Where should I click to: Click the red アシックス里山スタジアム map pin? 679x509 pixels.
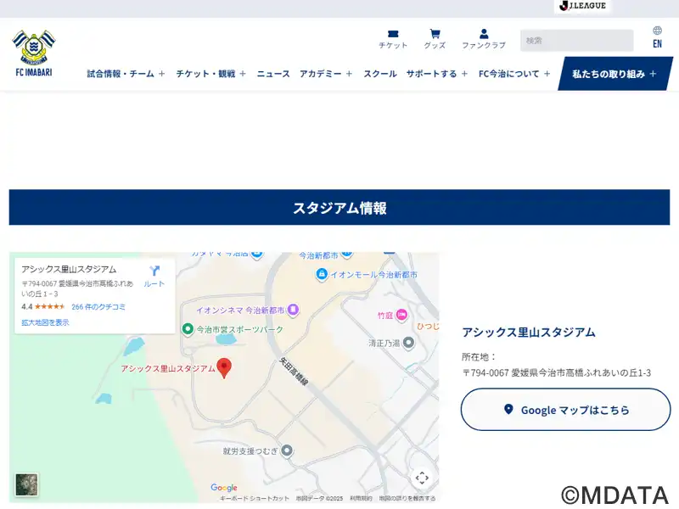point(224,368)
